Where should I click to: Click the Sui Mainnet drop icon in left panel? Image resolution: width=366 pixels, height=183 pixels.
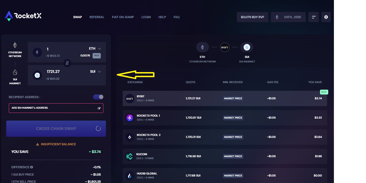coord(15,72)
